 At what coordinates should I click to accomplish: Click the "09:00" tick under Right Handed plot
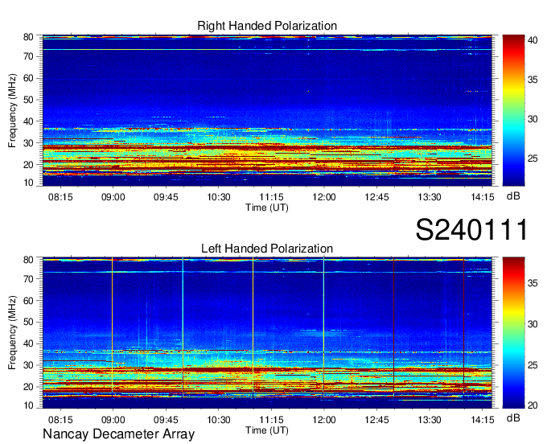(113, 197)
